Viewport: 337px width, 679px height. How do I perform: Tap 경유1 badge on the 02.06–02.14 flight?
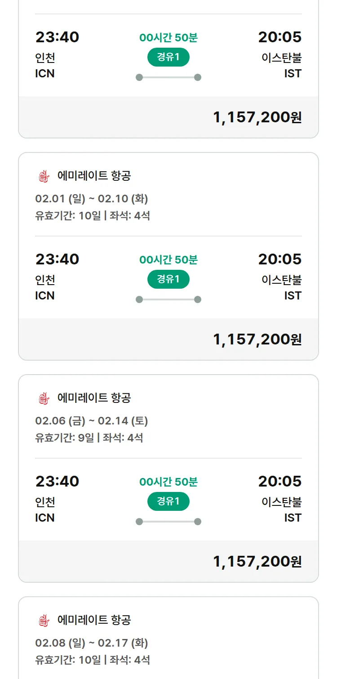168,501
